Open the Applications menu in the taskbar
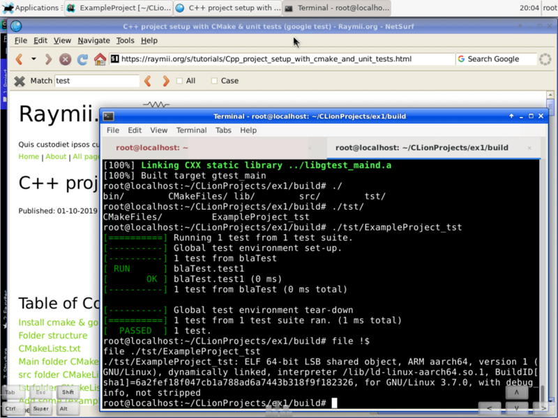 pos(28,8)
